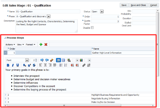Redo the edit in the rich text editor

click(47, 60)
